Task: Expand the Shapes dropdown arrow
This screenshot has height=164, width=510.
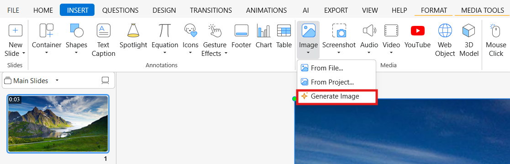Action: pyautogui.click(x=76, y=53)
